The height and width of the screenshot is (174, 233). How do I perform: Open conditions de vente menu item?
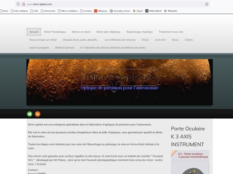click(x=113, y=48)
